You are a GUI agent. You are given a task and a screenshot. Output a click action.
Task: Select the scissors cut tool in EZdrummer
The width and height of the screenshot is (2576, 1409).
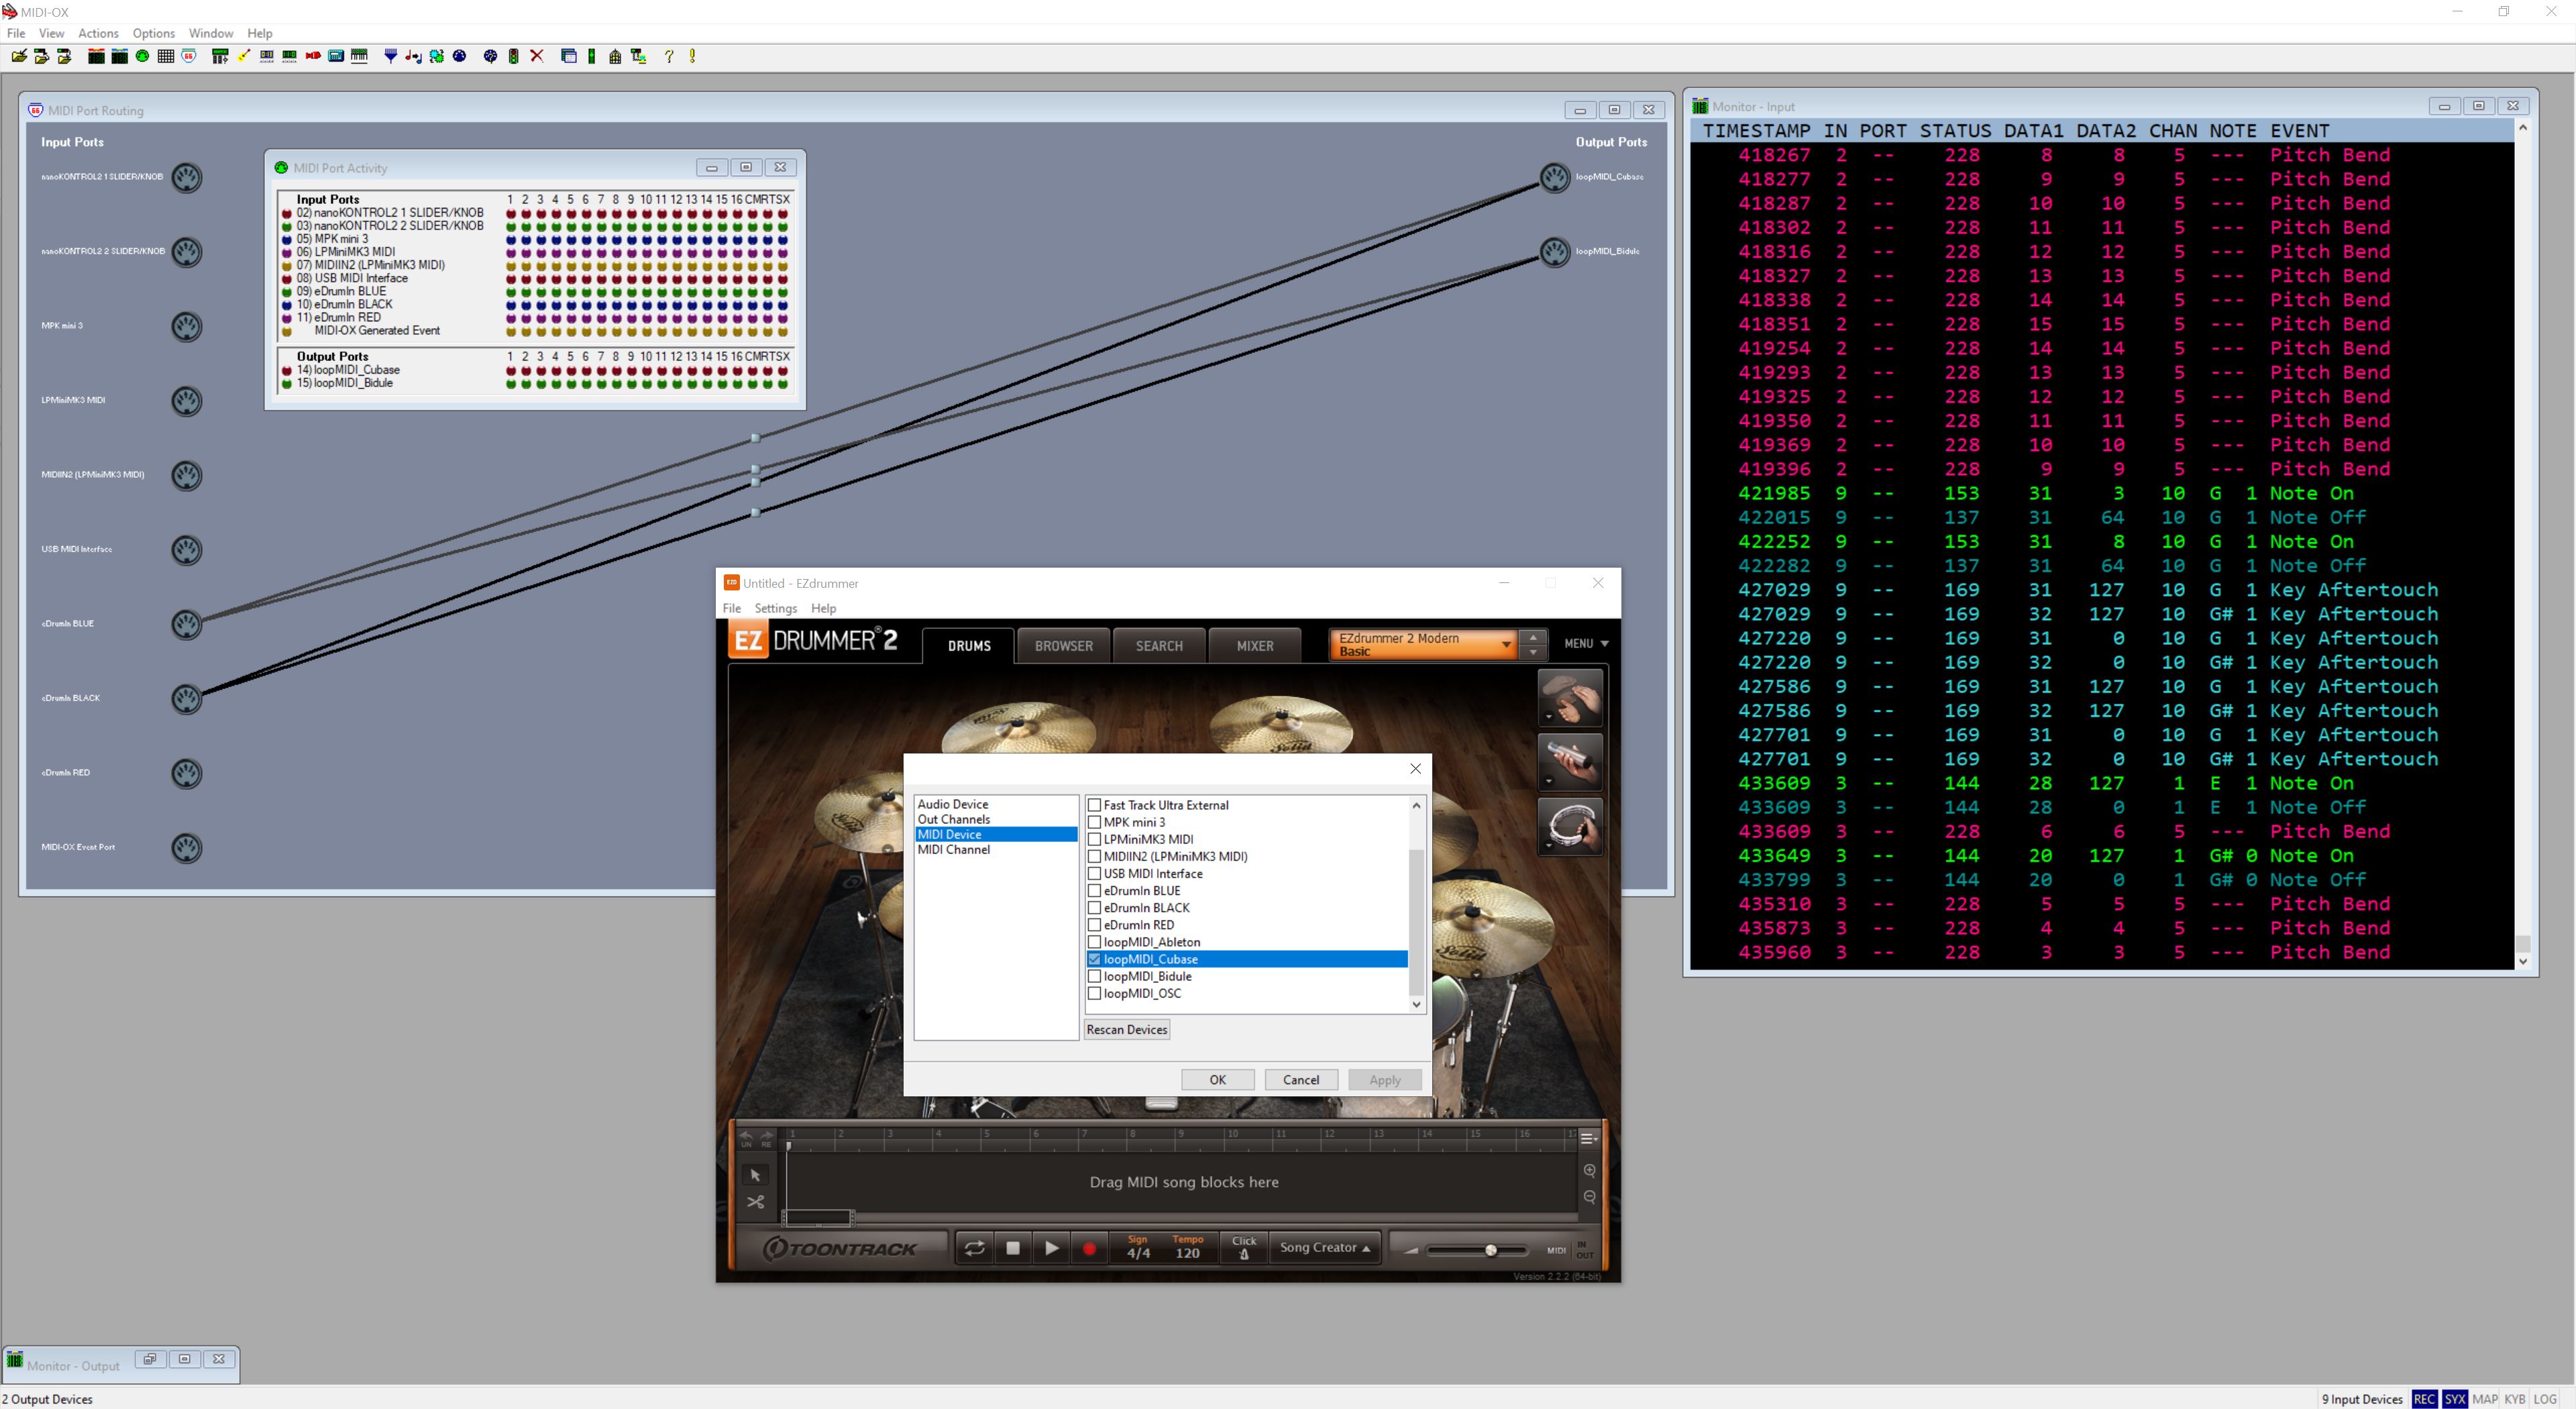(755, 1202)
